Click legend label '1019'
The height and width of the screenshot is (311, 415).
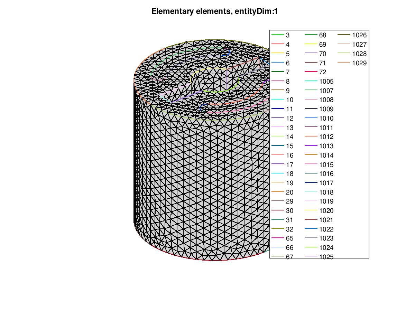pyautogui.click(x=326, y=201)
